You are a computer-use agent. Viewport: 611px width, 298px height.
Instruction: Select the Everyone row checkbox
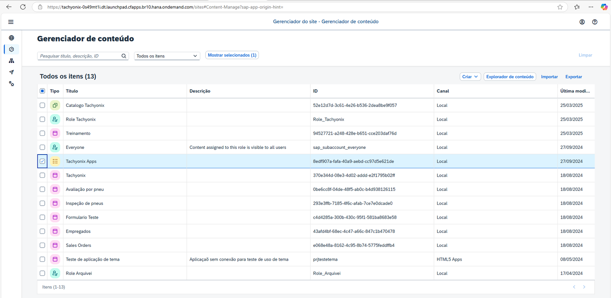(x=42, y=147)
